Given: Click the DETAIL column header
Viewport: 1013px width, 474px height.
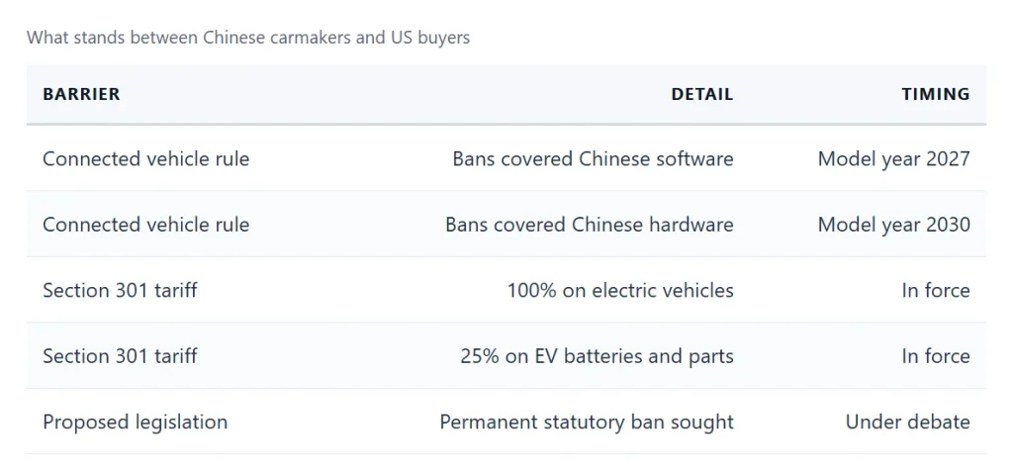Looking at the screenshot, I should coord(701,94).
